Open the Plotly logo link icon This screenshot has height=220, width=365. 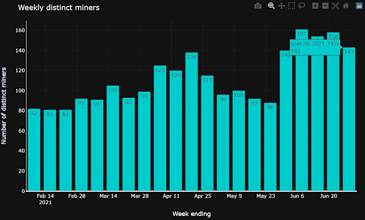coord(359,6)
